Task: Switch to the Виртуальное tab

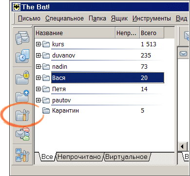Action: point(127,157)
